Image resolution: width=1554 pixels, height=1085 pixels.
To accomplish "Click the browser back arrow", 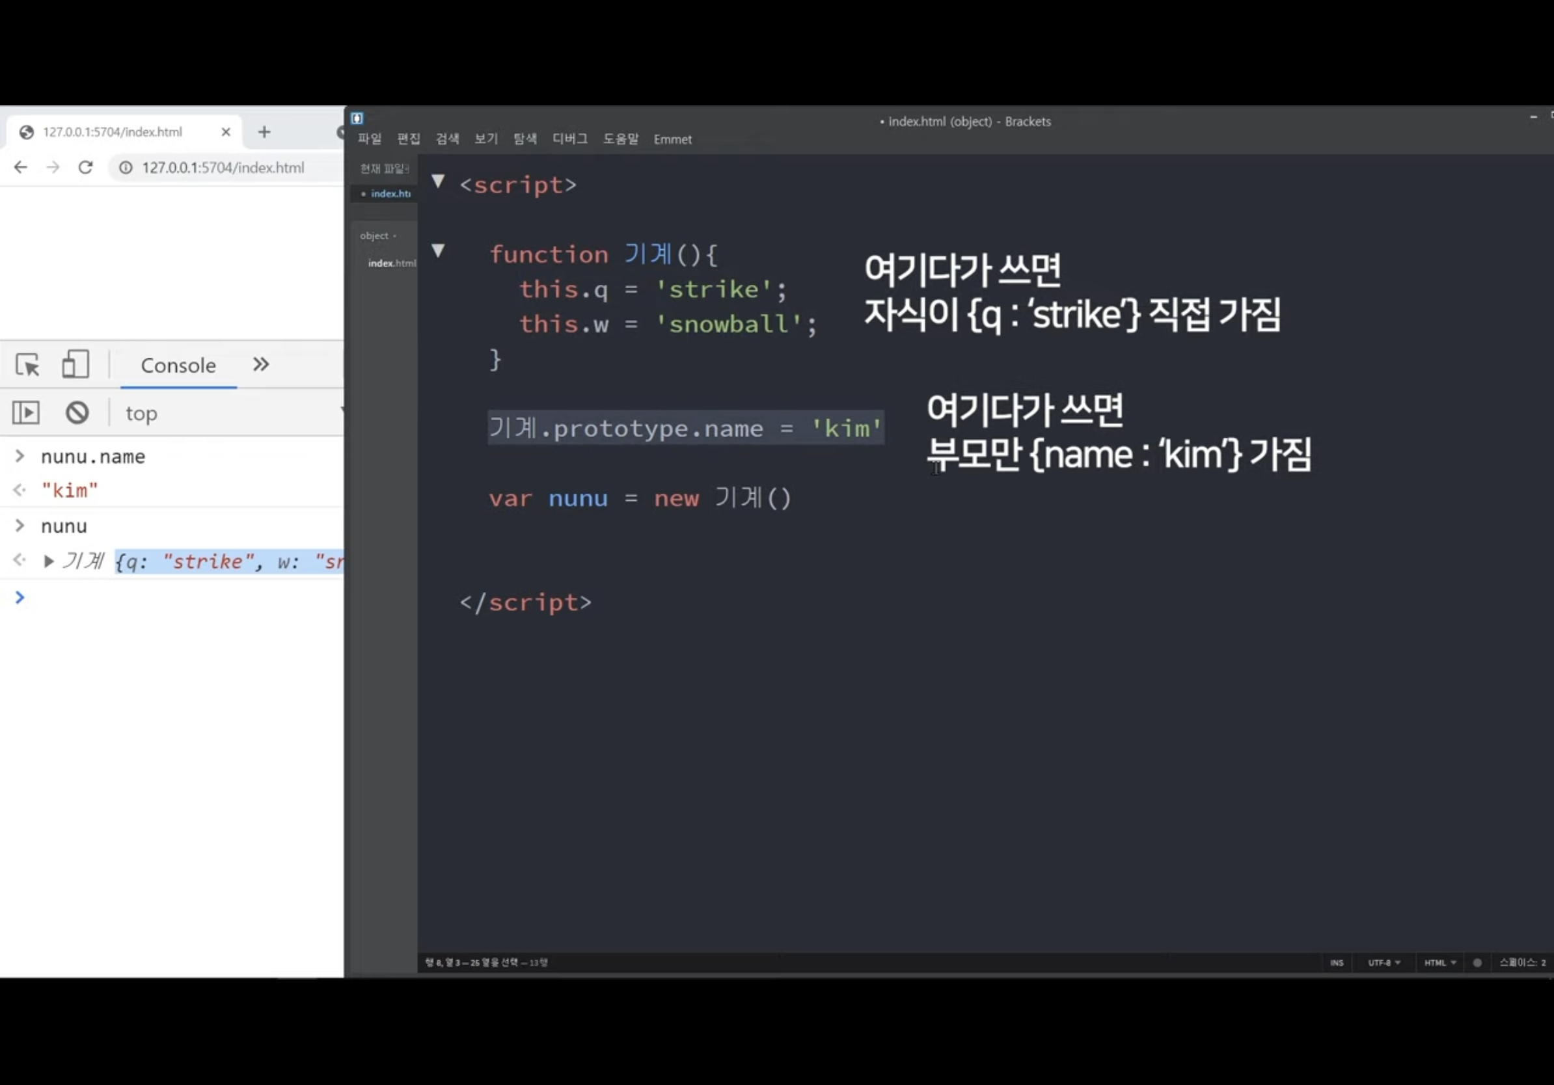I will pos(20,167).
